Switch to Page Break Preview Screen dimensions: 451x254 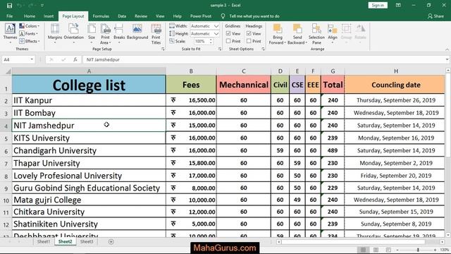click(x=388, y=250)
